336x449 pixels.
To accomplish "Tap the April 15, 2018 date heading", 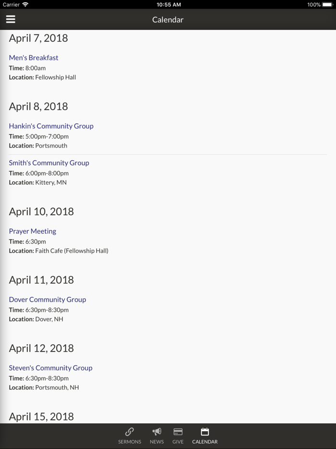I will coord(41,416).
